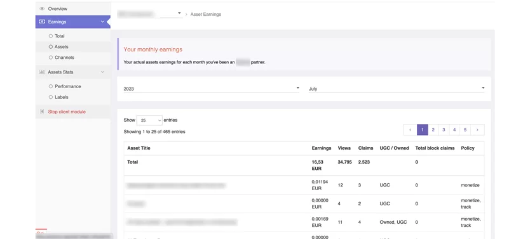Go to page 3 in pagination
This screenshot has height=239, width=530.
coord(444,130)
